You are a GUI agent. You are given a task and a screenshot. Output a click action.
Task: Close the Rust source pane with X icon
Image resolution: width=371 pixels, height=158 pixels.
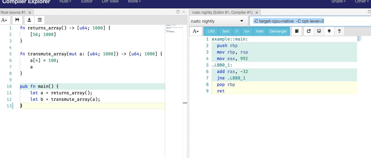(x=184, y=12)
